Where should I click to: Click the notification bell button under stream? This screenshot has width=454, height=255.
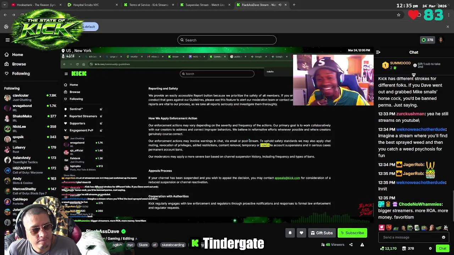tap(290, 233)
